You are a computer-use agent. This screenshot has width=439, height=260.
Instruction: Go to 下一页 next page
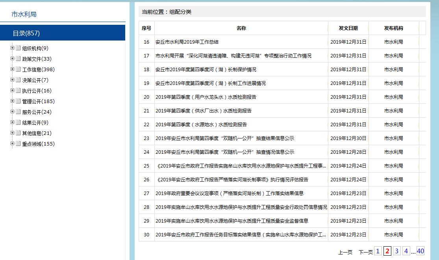point(366,252)
